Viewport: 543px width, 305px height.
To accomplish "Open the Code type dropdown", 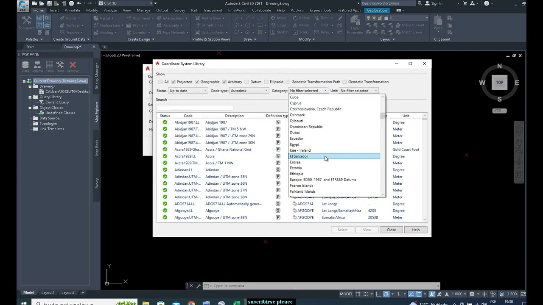I will click(249, 91).
